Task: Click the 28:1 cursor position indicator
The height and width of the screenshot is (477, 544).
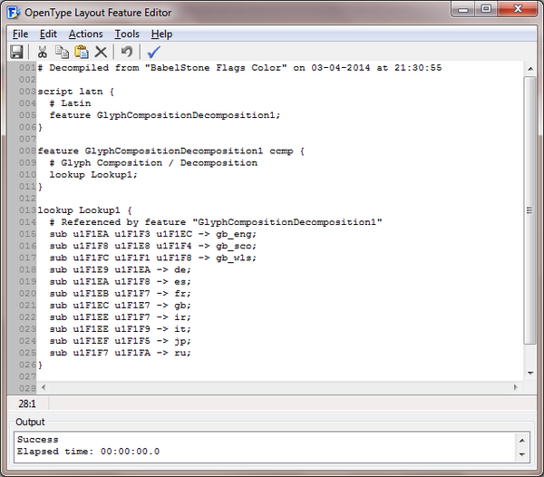Action: coord(27,404)
